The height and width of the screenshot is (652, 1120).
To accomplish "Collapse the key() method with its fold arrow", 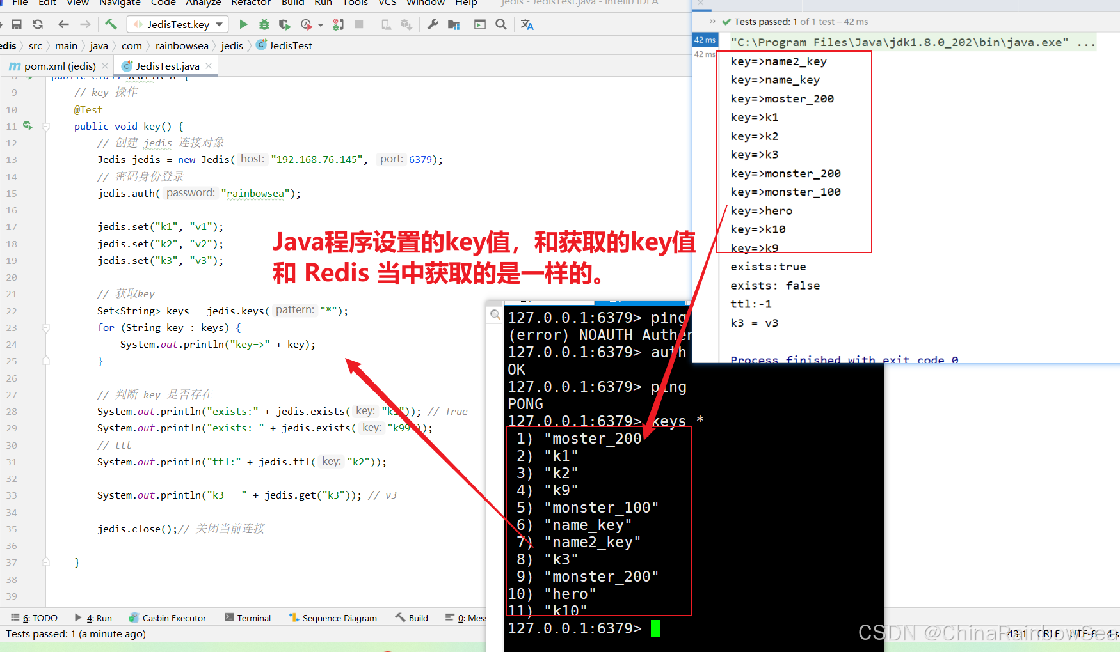I will 45,126.
